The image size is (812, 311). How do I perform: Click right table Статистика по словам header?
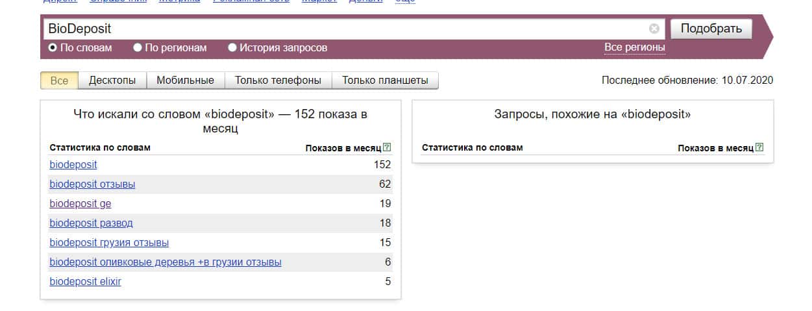tap(472, 147)
